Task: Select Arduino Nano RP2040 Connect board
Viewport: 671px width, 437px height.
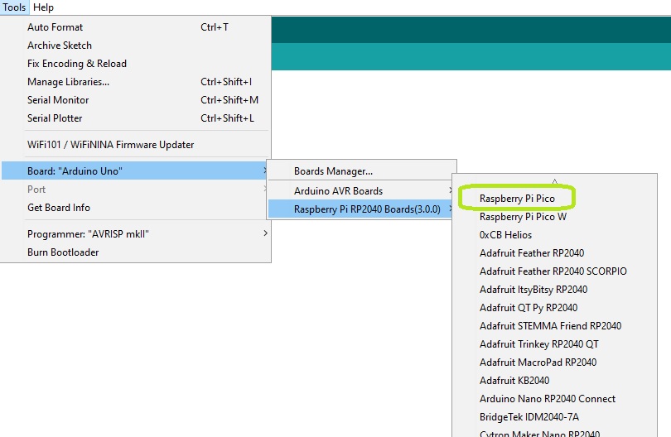Action: (548, 399)
